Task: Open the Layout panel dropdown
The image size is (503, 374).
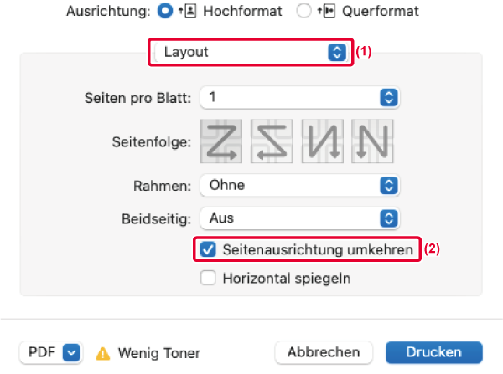Action: (x=251, y=52)
